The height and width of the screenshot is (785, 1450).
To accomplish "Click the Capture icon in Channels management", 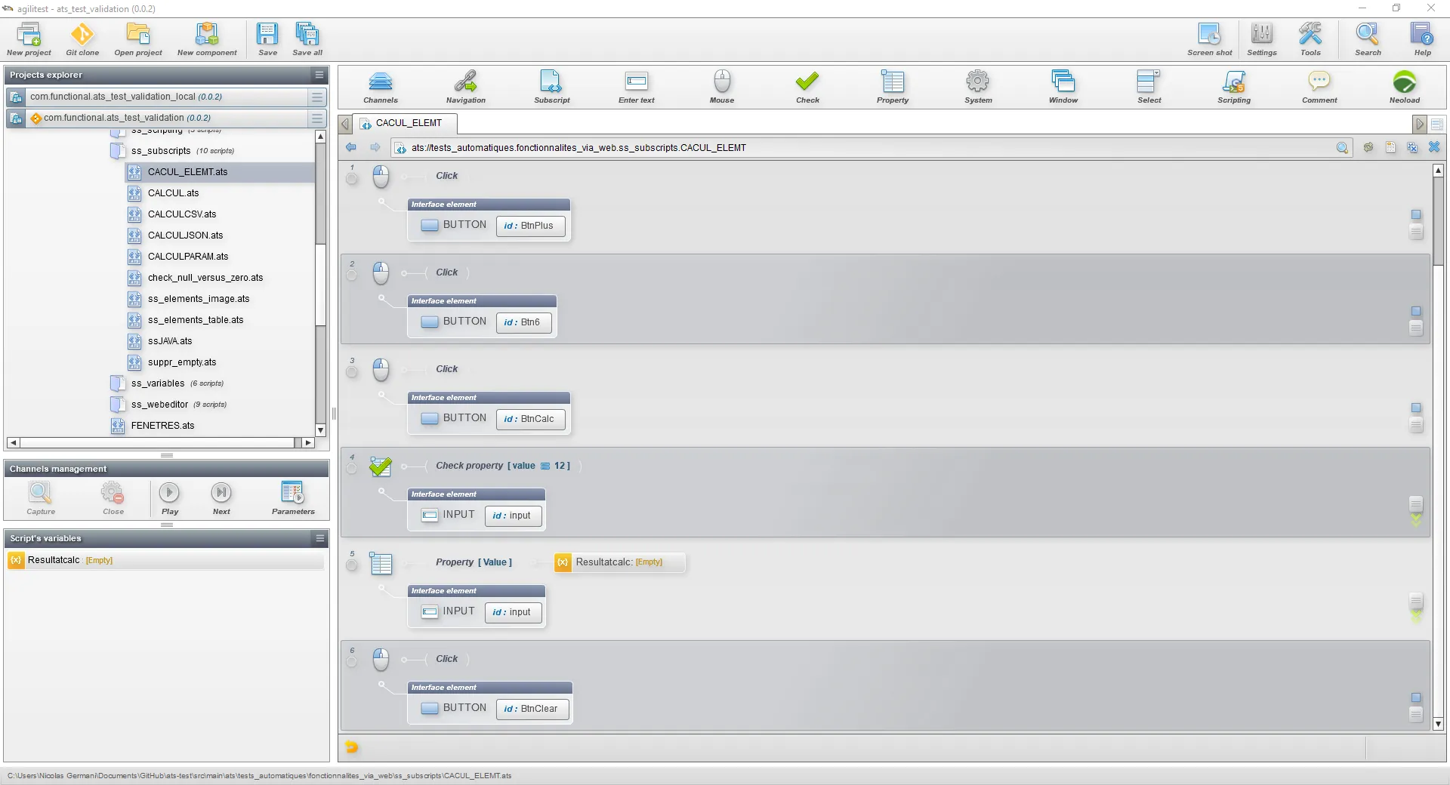I will click(41, 498).
